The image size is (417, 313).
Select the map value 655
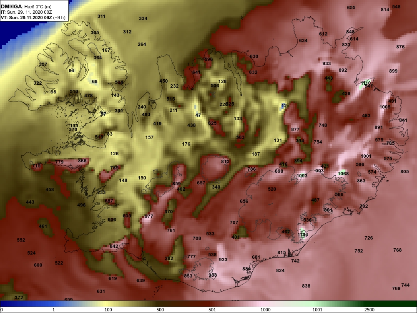[351, 8]
